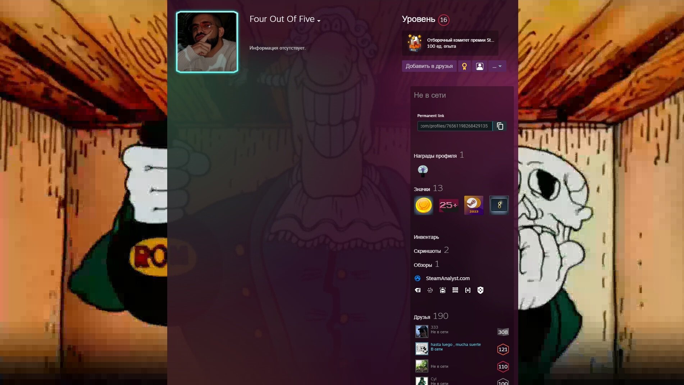Click Добавить в друзья button
The height and width of the screenshot is (385, 684).
(x=429, y=66)
